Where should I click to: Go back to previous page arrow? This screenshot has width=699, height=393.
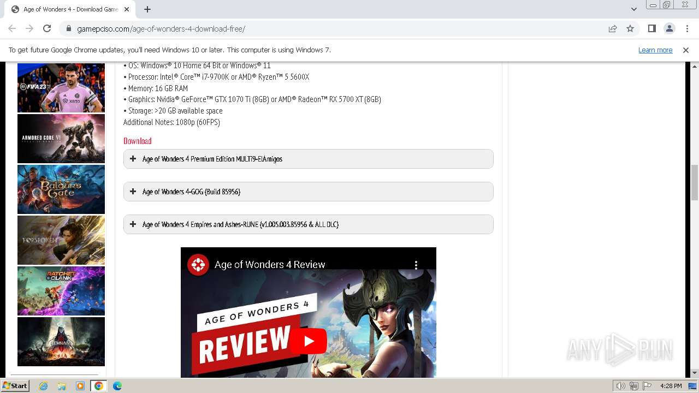pyautogui.click(x=12, y=28)
